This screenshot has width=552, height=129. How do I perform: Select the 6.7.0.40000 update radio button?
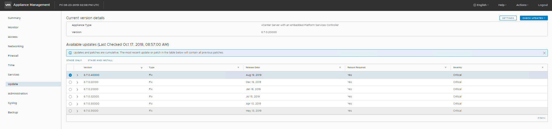[x=70, y=75]
